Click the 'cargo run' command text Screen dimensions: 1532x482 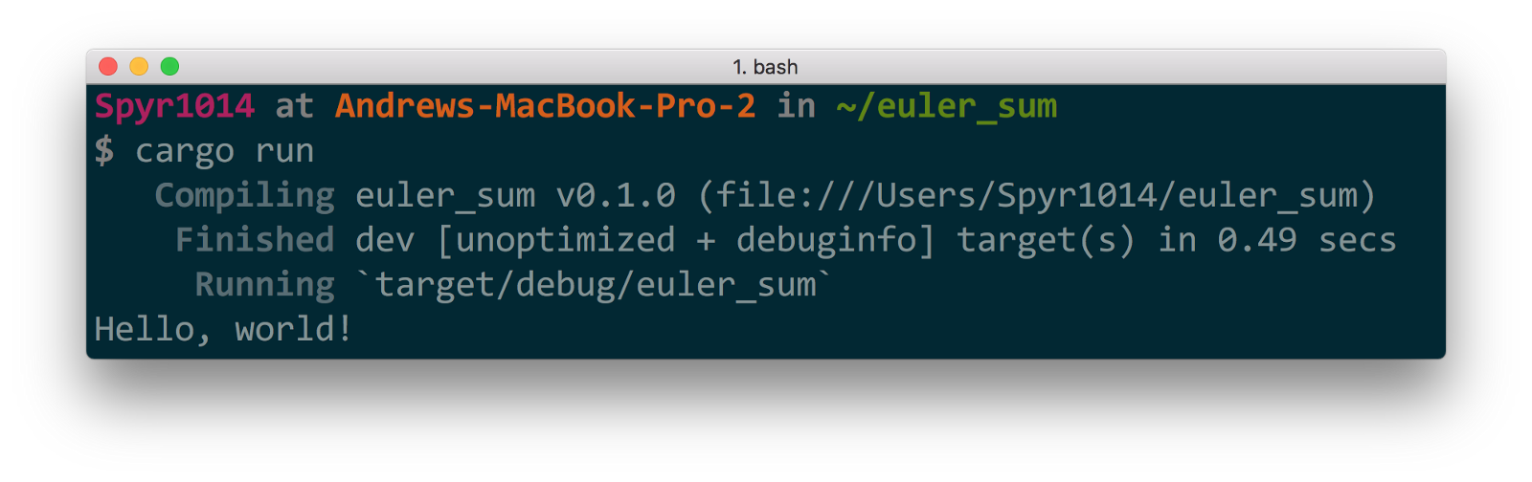pos(225,151)
